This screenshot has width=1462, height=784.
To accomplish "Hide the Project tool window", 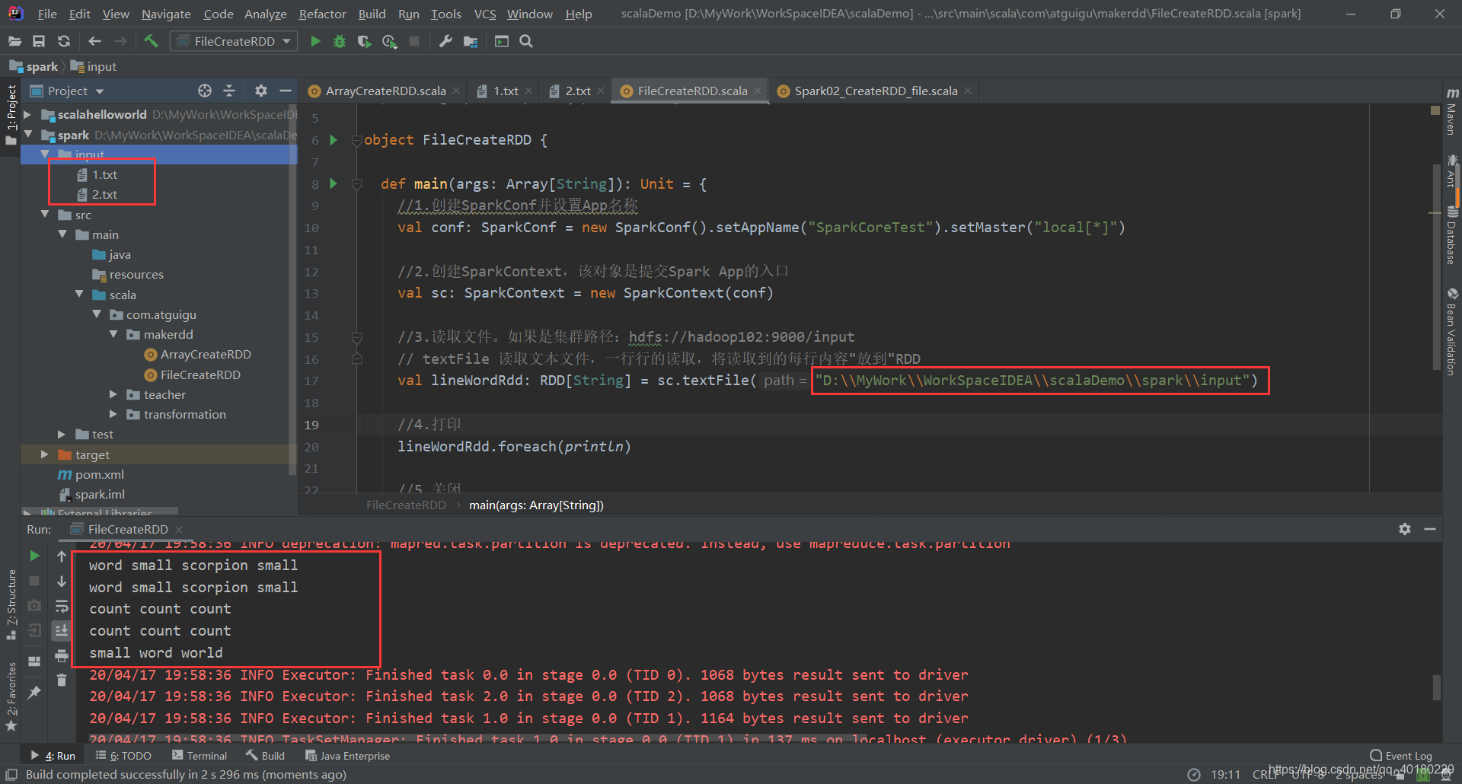I will [x=286, y=91].
